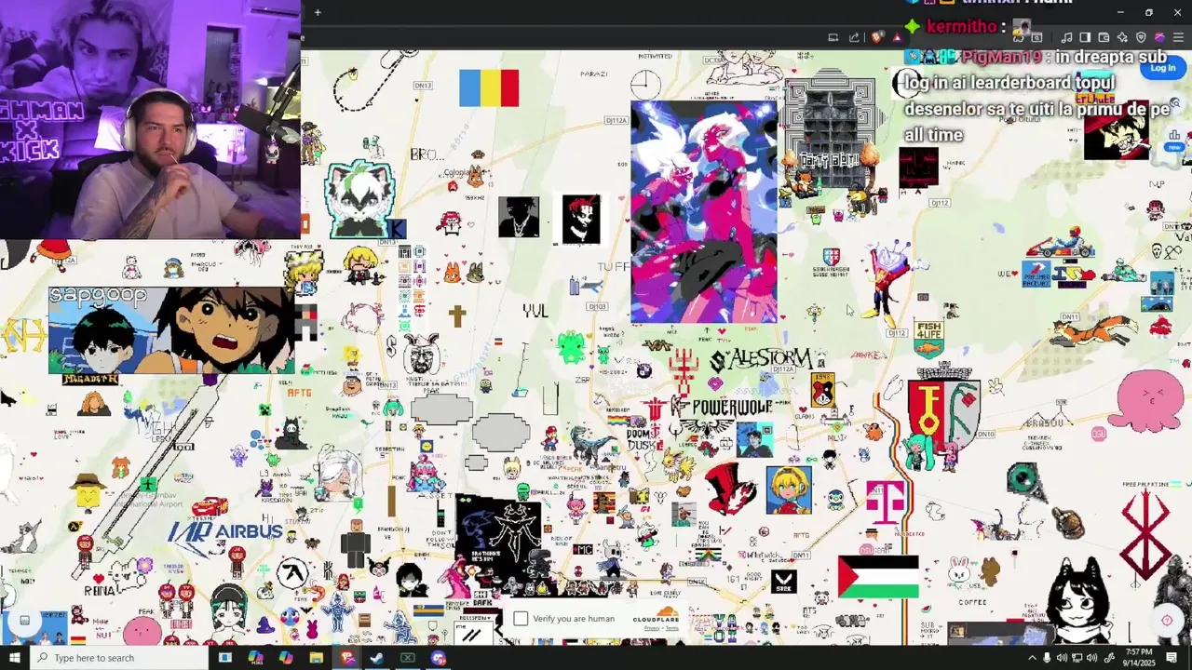Click the AIRBUS logo artwork

(x=226, y=531)
